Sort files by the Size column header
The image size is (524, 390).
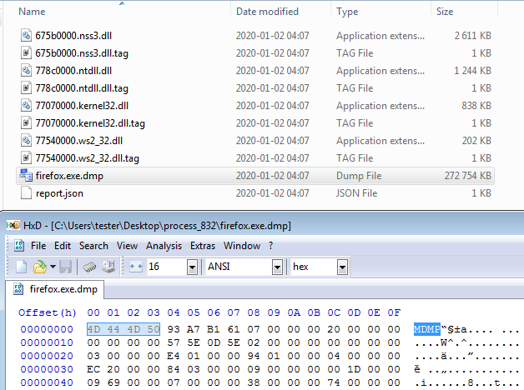tap(445, 12)
